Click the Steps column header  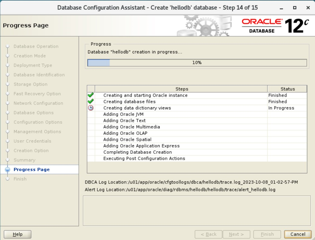[x=181, y=89]
